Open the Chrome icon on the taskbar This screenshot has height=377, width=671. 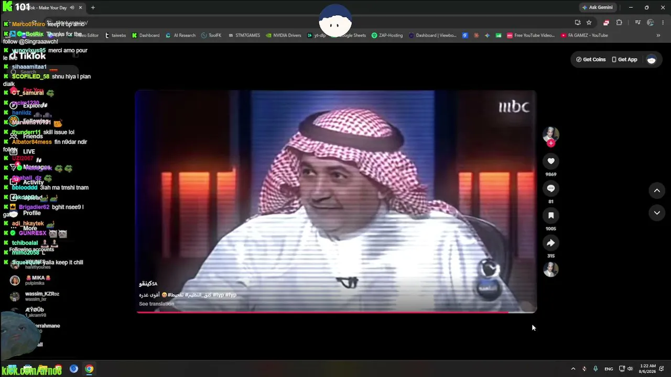pos(89,369)
